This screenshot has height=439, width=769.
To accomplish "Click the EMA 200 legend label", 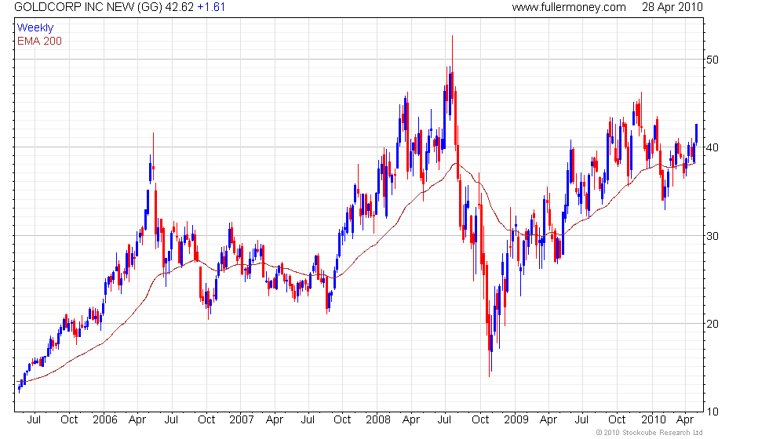I will point(39,41).
